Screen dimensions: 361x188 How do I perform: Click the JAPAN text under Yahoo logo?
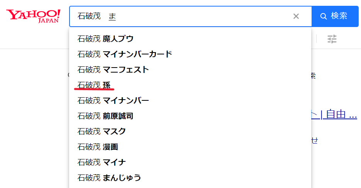(x=48, y=21)
